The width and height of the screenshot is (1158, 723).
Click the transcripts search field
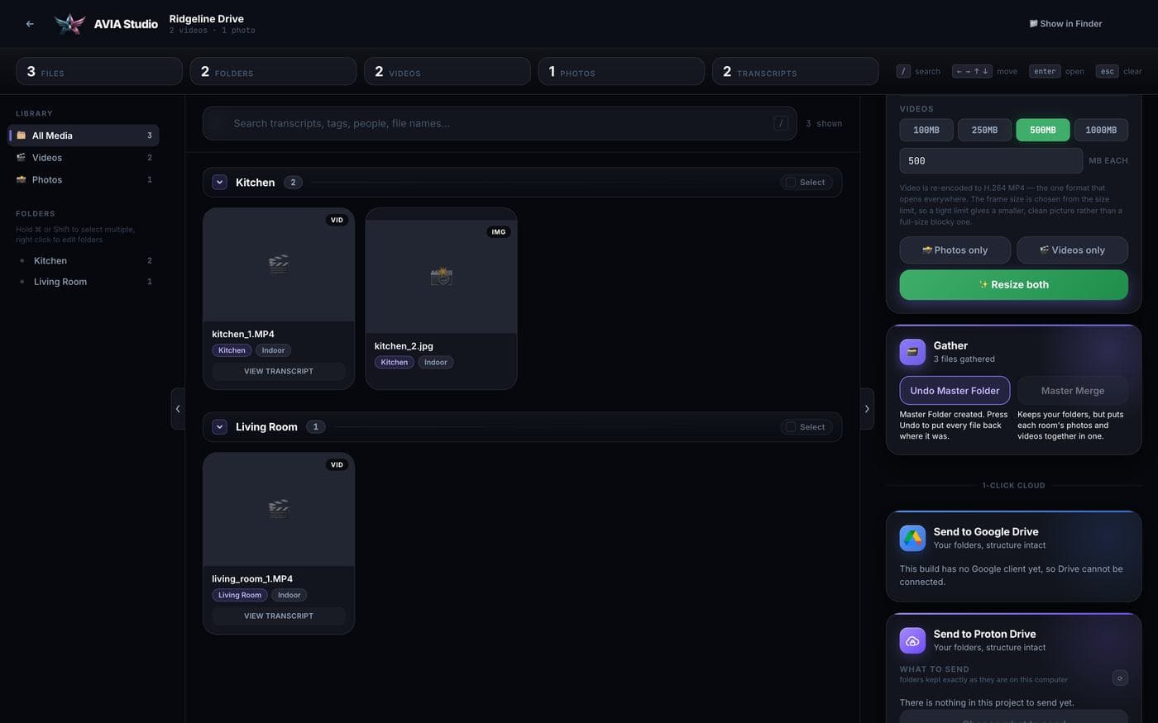tap(500, 123)
